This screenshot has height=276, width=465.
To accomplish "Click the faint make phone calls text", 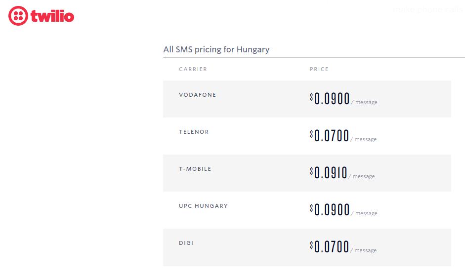I will click(427, 10).
